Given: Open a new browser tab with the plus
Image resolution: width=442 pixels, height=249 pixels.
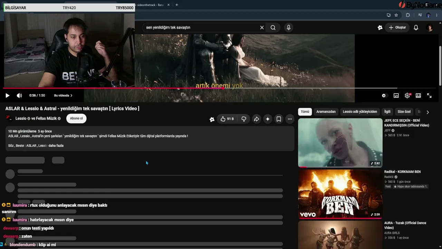Looking at the screenshot, I should point(176,5).
